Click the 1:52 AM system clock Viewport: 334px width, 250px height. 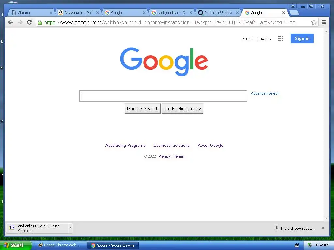[322, 245]
